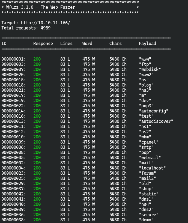
Task: Click the 5480 Ch value in the "blog" row
Action: point(118,85)
